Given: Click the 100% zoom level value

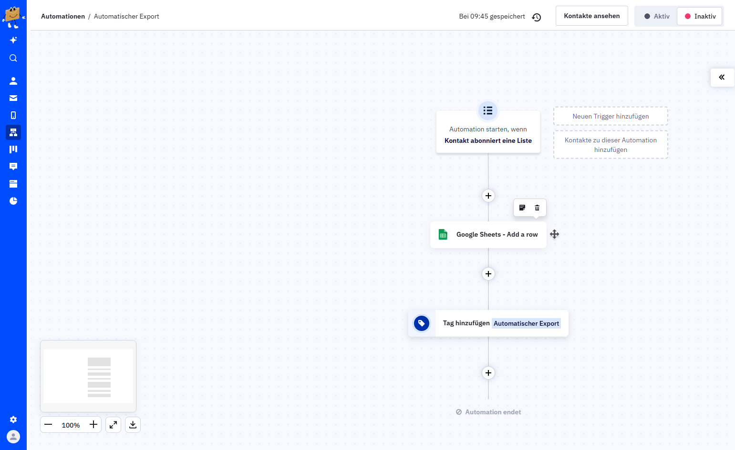Looking at the screenshot, I should tap(71, 425).
